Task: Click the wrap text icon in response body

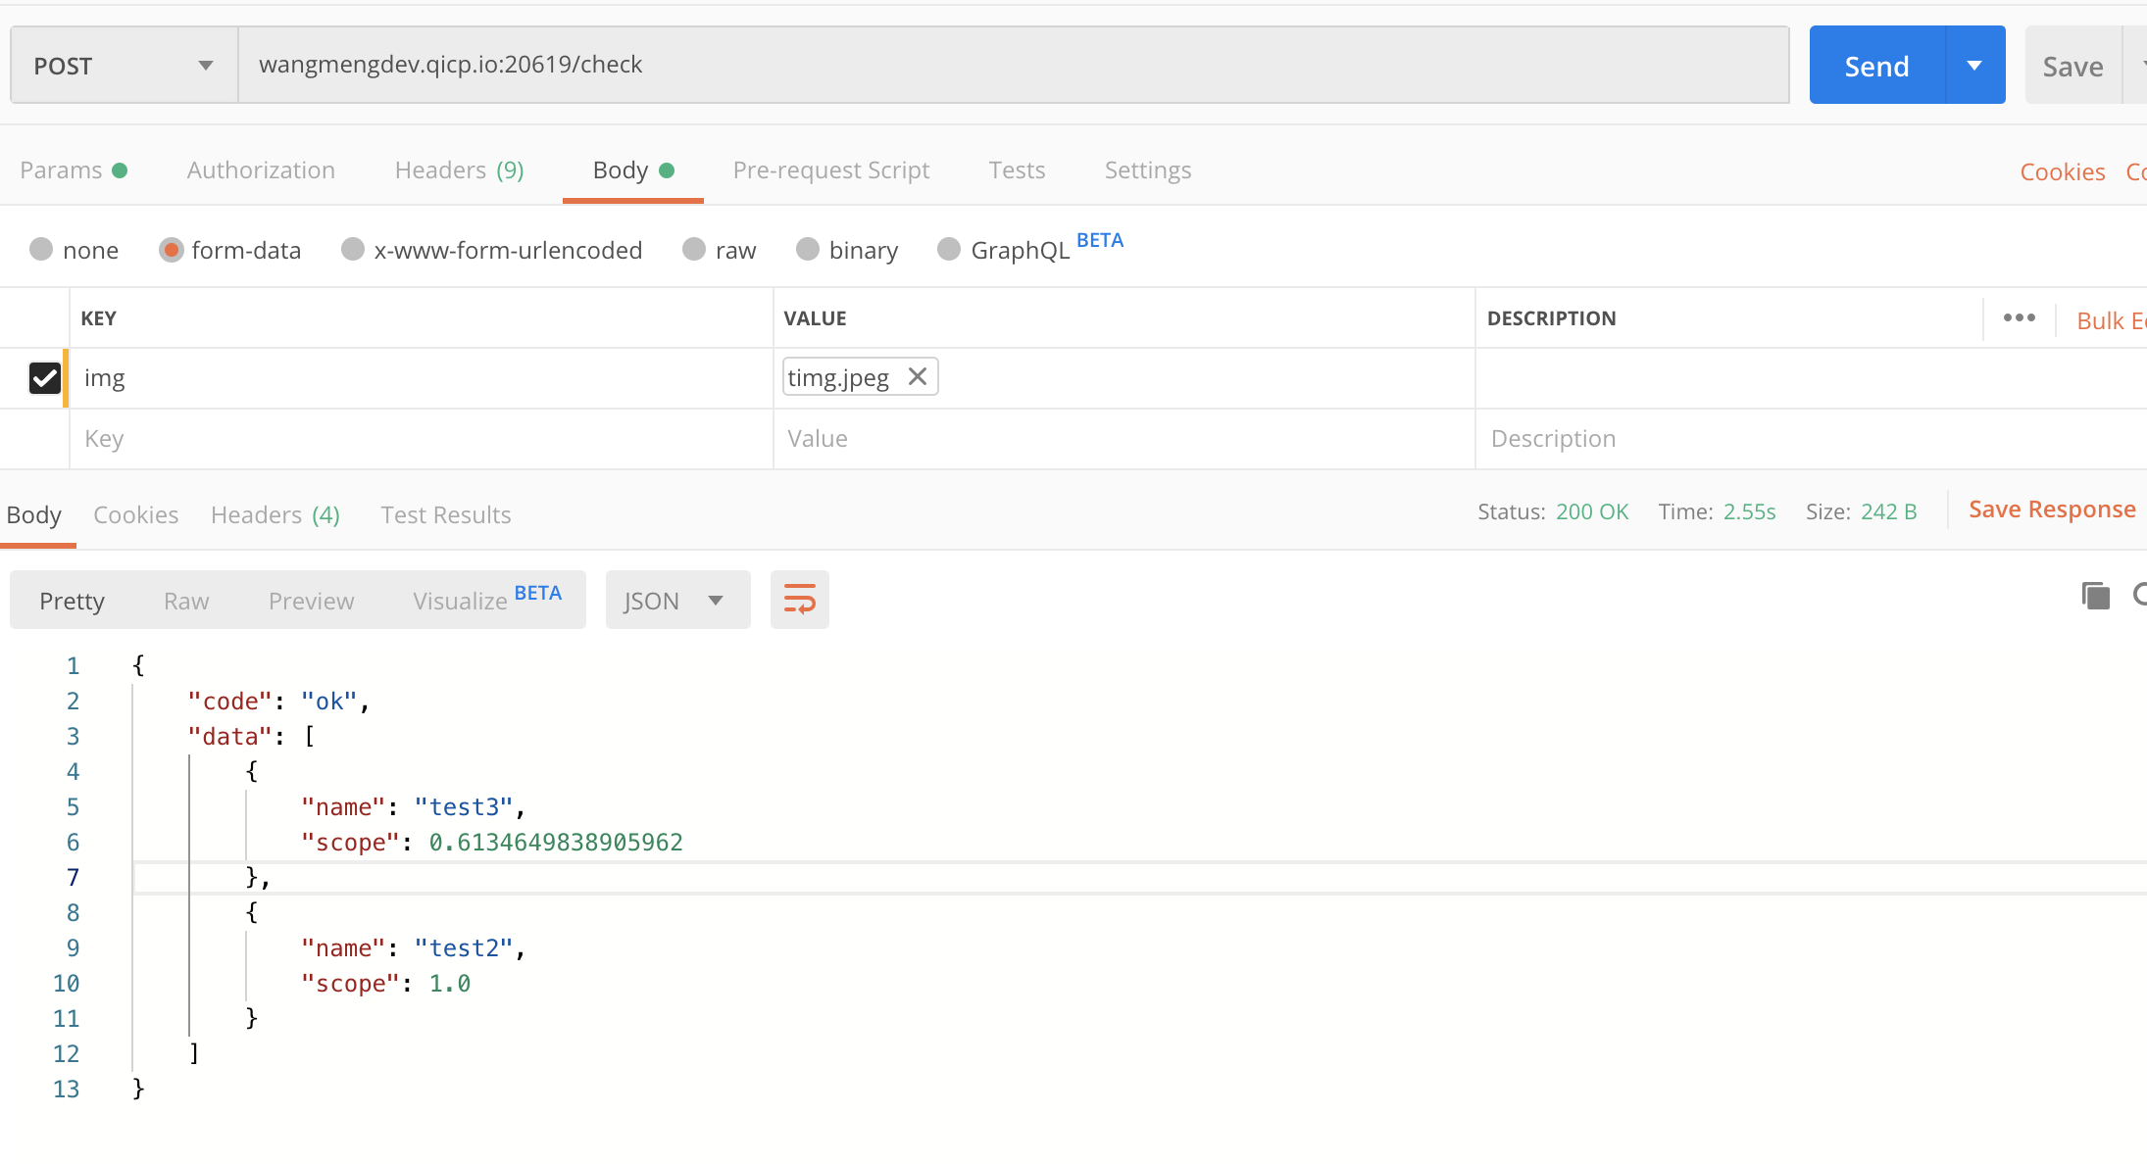Action: coord(799,601)
